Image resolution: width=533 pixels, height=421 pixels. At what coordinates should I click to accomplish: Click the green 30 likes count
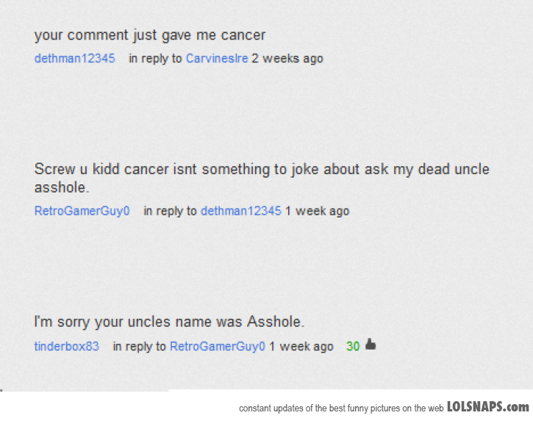[x=353, y=346]
